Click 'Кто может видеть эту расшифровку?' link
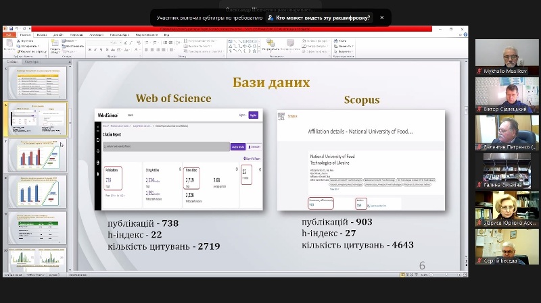541x303 pixels. point(323,18)
